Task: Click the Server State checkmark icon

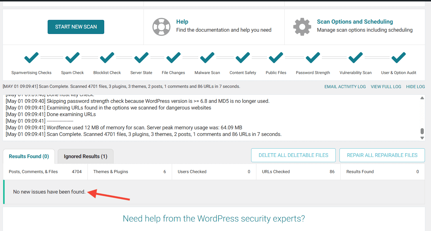Action: coord(141,58)
